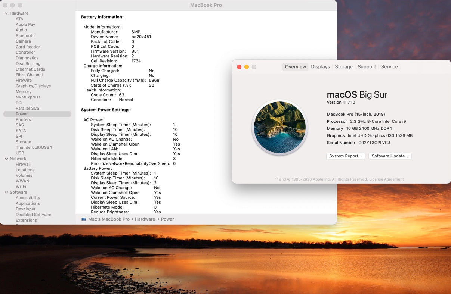The image size is (451, 294).
Task: Open the Thunderbolt/USB4 hardware entry
Action: tap(34, 148)
